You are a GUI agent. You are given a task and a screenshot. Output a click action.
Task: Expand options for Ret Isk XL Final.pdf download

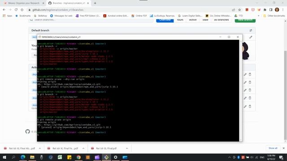click(x=127, y=148)
